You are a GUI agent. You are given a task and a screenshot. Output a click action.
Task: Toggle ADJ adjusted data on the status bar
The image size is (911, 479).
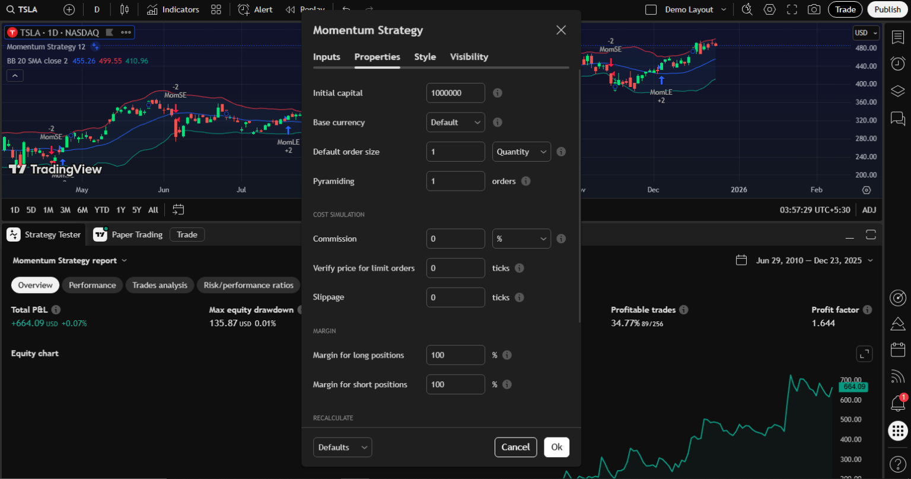869,210
